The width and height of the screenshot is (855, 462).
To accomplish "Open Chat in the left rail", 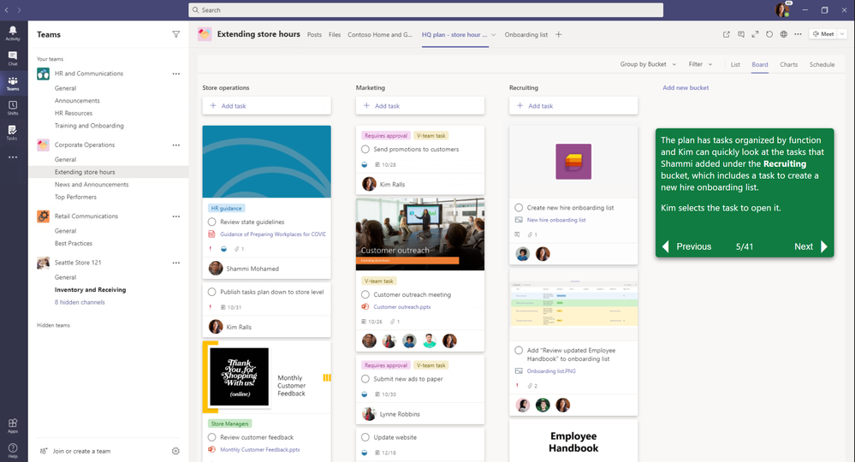I will tap(13, 58).
